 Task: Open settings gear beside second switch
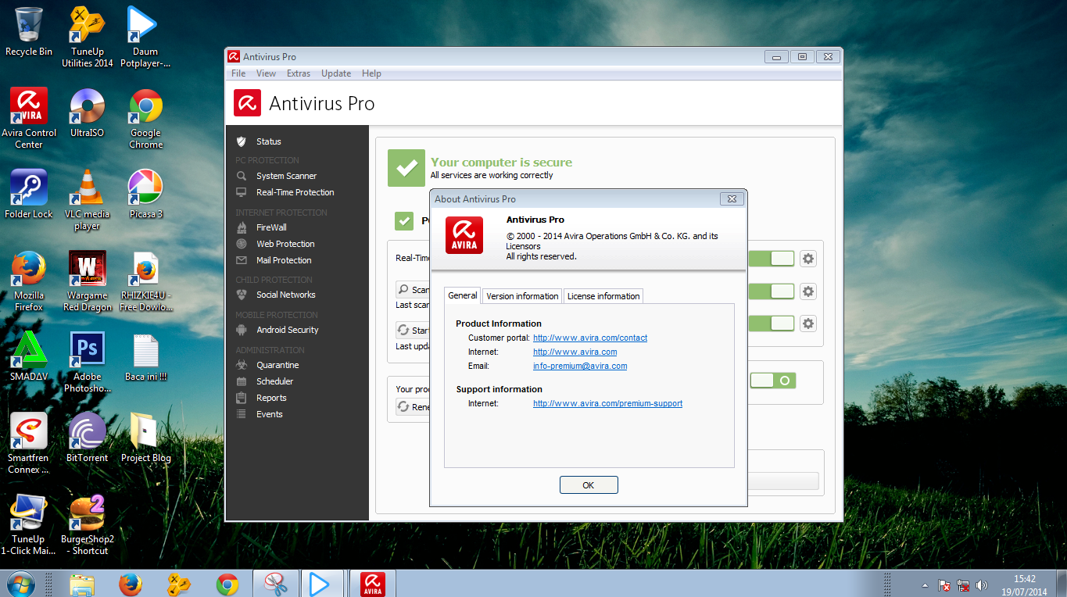pyautogui.click(x=808, y=291)
